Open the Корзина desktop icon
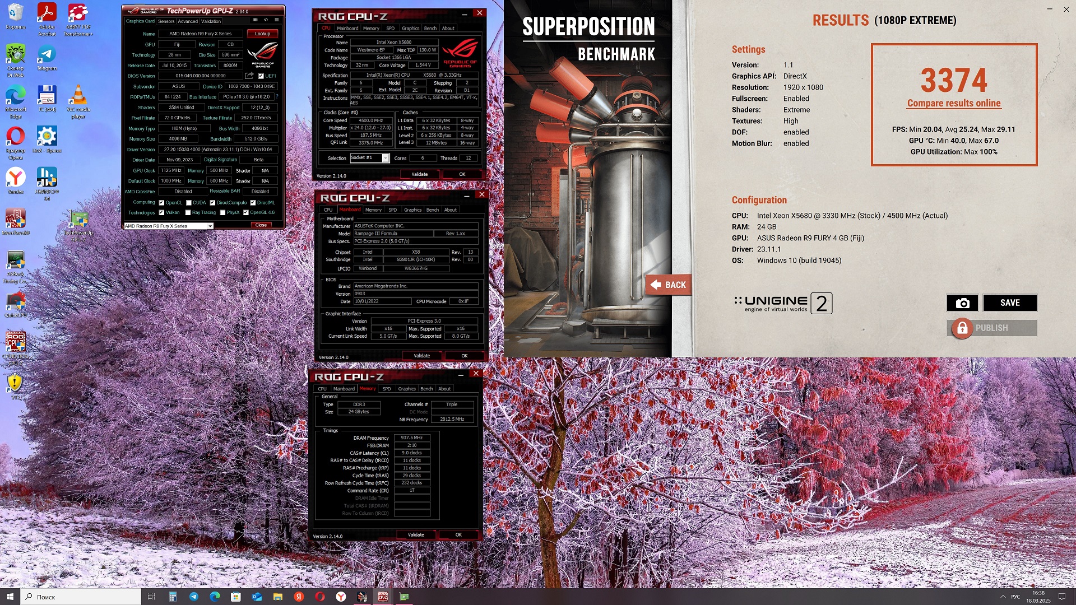Image resolution: width=1076 pixels, height=605 pixels. point(15,17)
